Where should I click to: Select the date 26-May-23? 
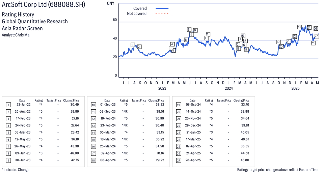(22, 146)
